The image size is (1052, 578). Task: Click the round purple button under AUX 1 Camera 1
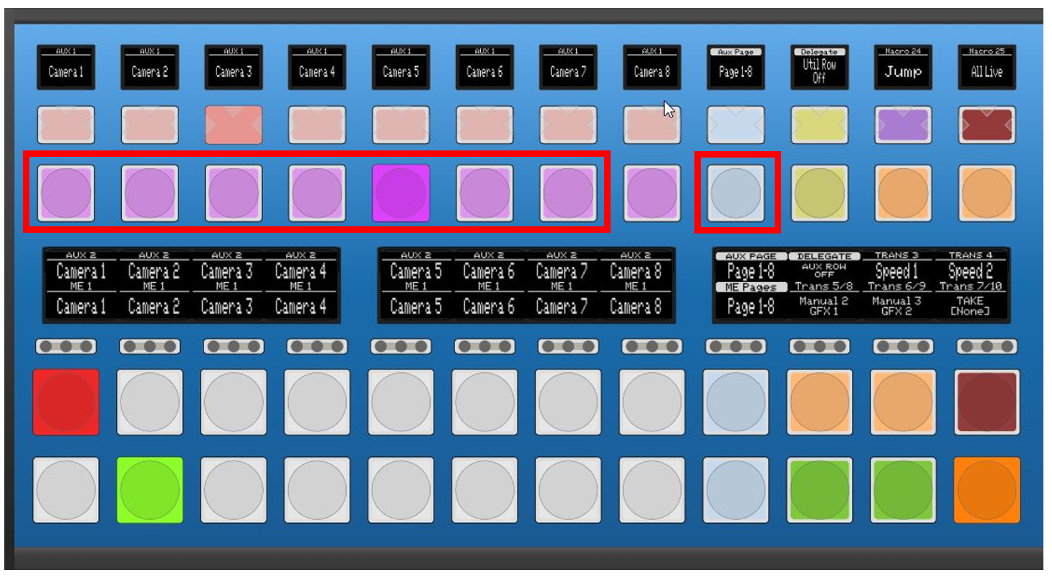(66, 193)
